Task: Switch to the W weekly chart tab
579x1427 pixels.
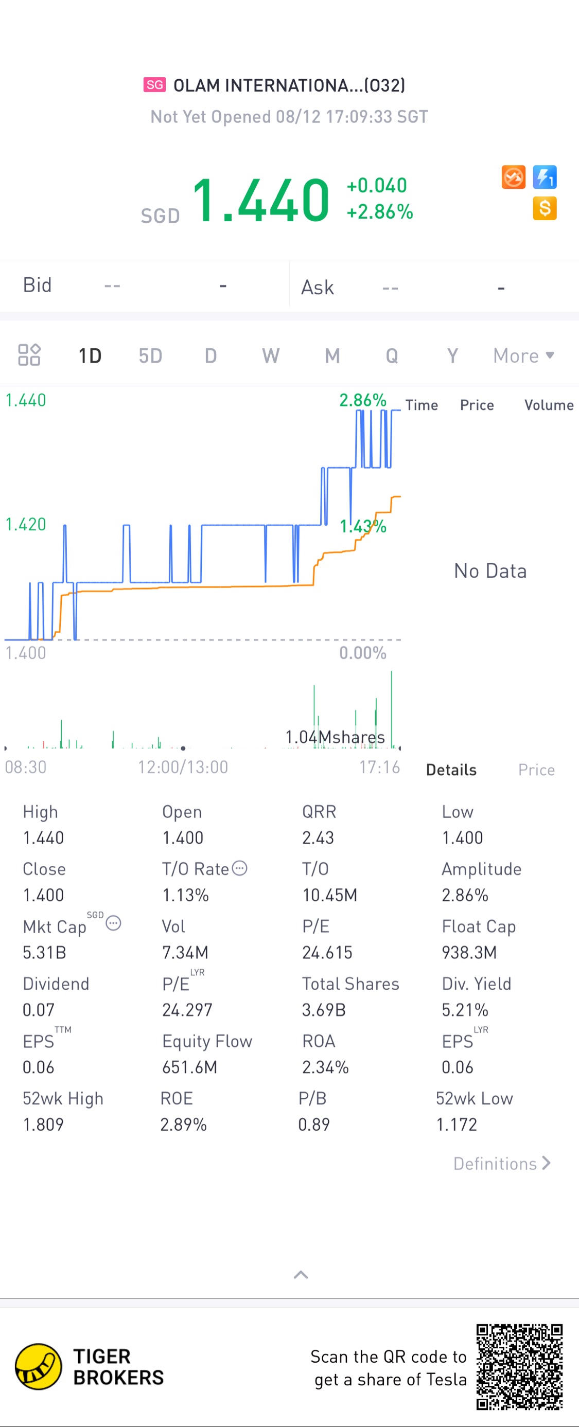Action: [x=271, y=355]
